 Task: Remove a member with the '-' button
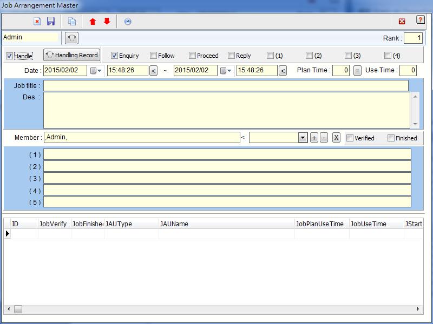[x=324, y=138]
